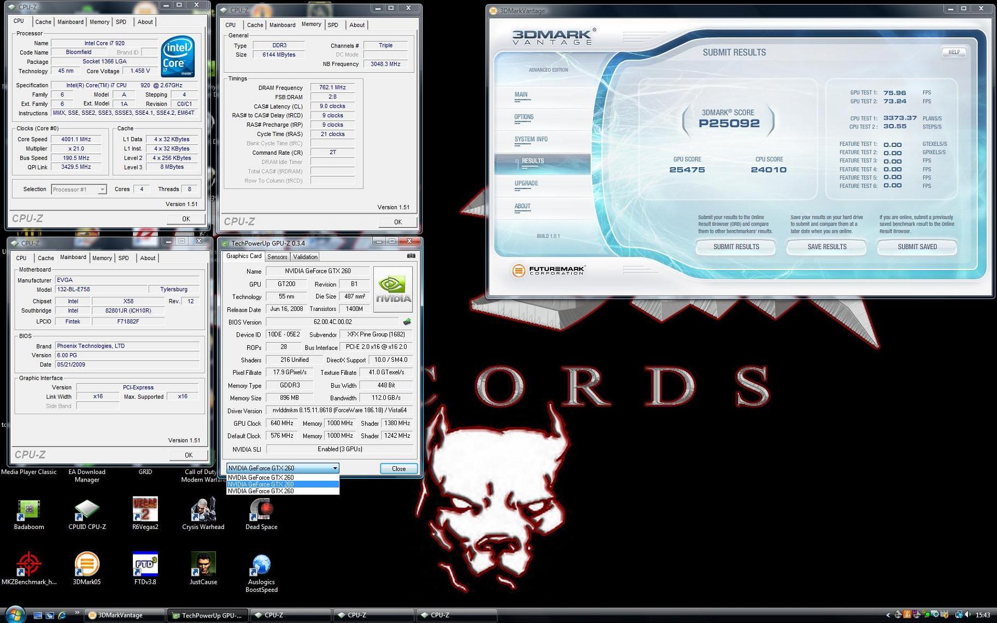Expand the hidden quick launch icons chevron
The image size is (997, 623).
77,613
